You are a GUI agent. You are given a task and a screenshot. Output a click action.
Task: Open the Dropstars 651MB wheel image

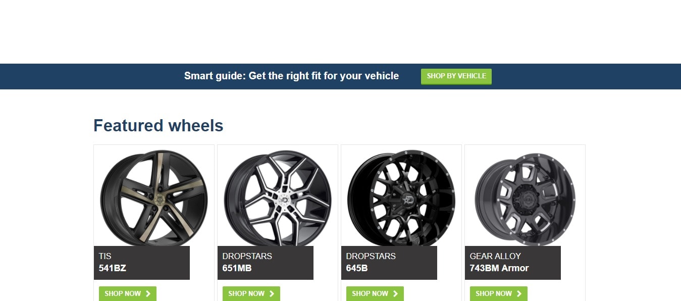click(x=278, y=197)
